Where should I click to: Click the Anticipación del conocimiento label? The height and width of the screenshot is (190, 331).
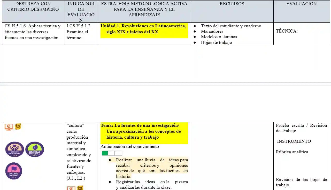click(130, 146)
